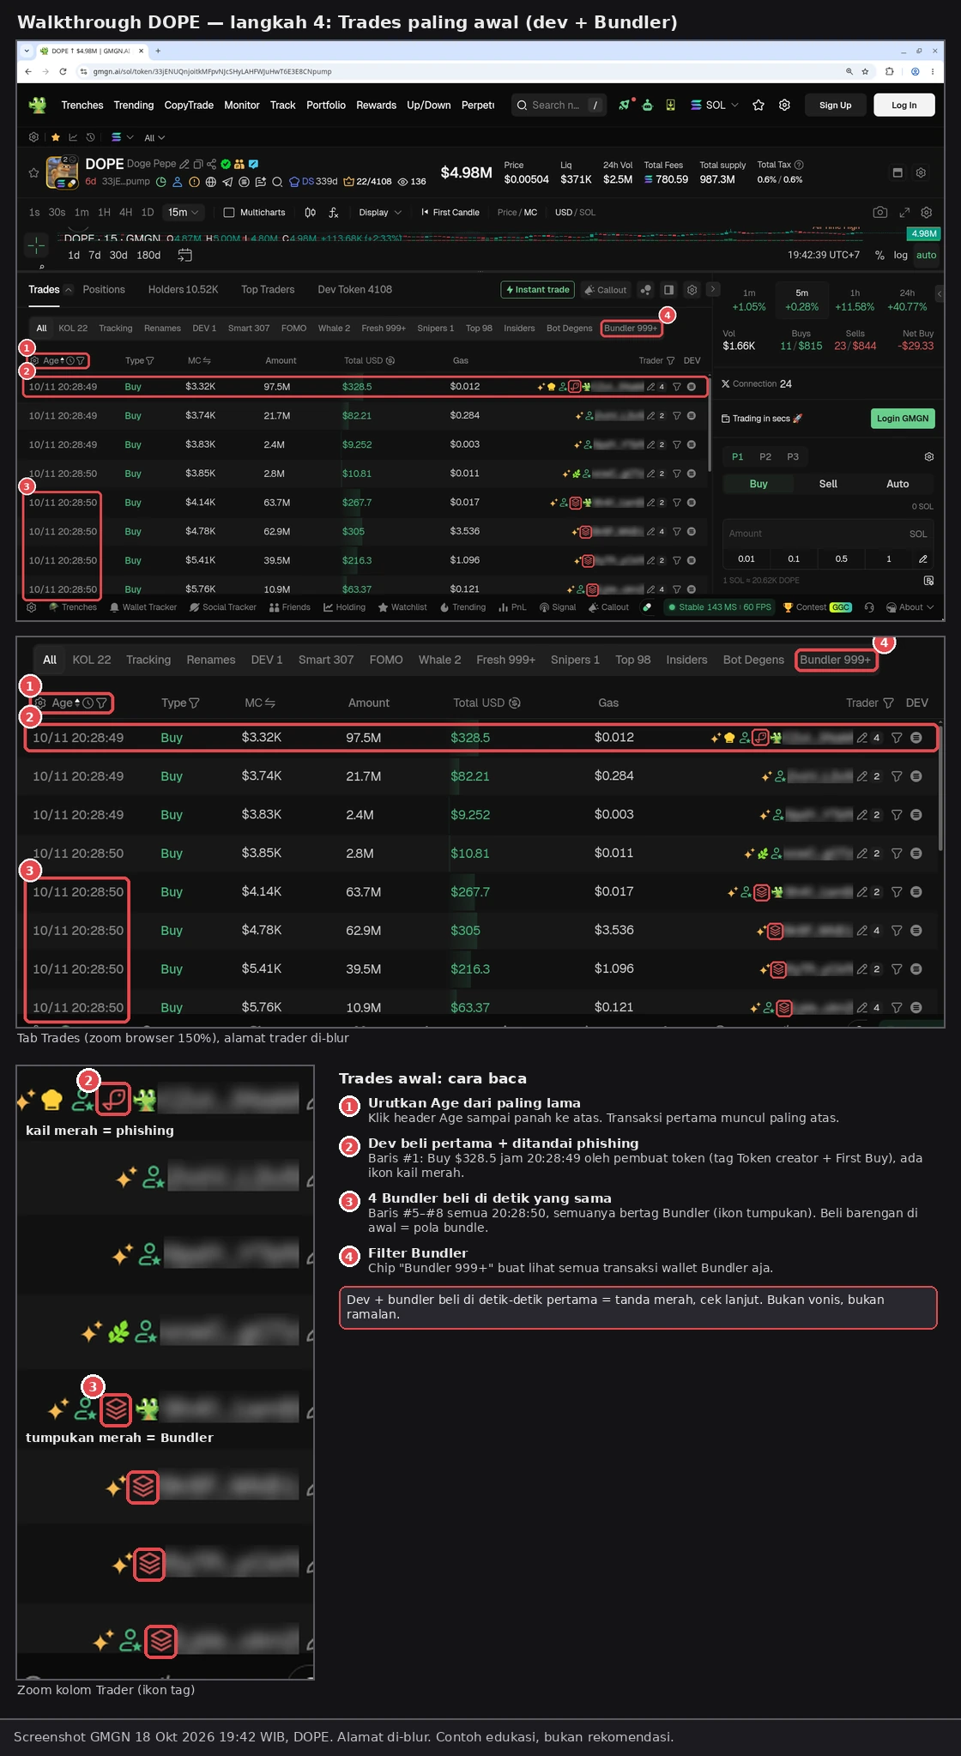Open the SOL chain dropdown in navigation
This screenshot has height=1756, width=961.
[x=714, y=105]
